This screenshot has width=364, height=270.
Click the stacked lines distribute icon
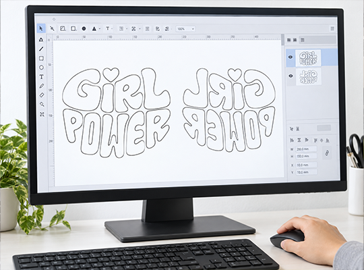147,28
